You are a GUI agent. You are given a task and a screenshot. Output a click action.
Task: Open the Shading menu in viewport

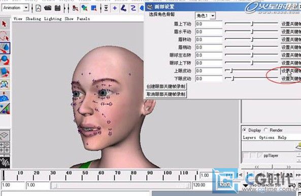pos(33,19)
